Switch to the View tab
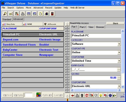The image size is (126, 102). (91, 27)
